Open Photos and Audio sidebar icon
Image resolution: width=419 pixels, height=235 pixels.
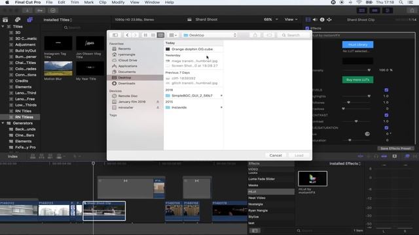pos(18,20)
